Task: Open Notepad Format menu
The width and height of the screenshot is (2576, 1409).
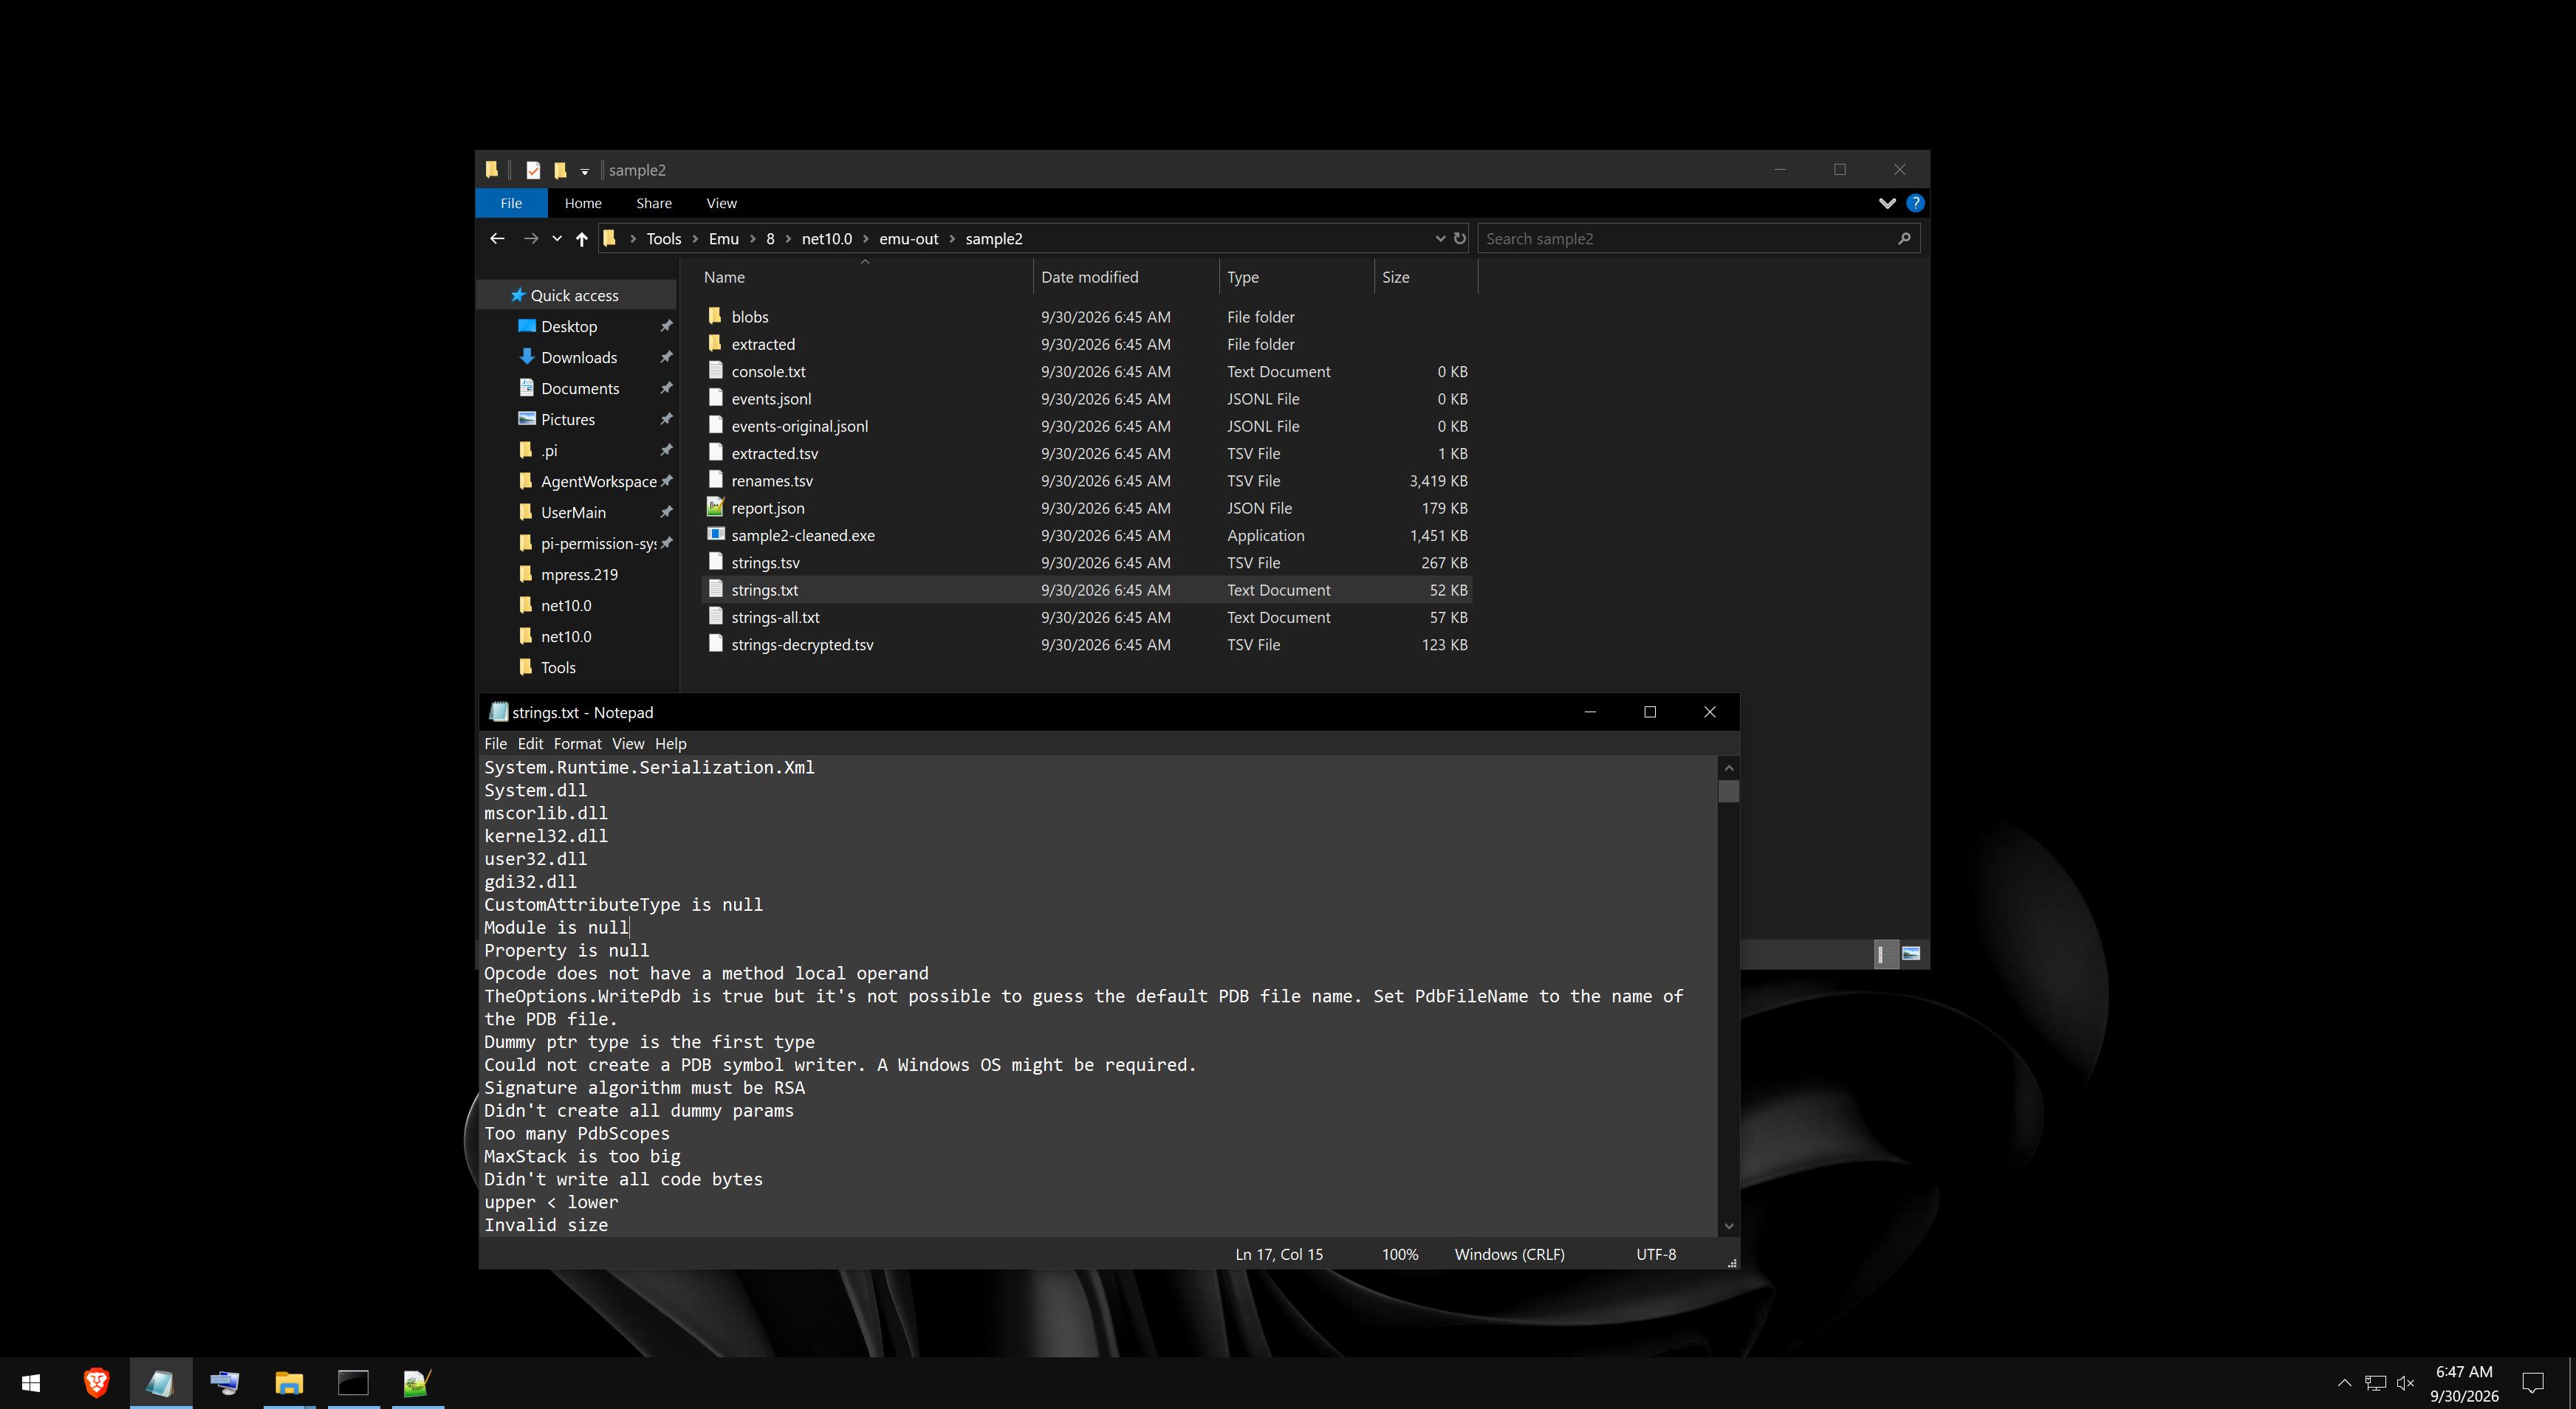Action: tap(577, 743)
